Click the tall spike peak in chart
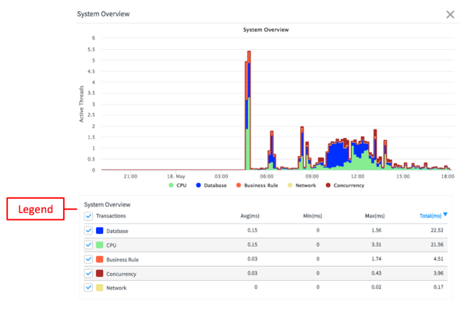 [249, 52]
